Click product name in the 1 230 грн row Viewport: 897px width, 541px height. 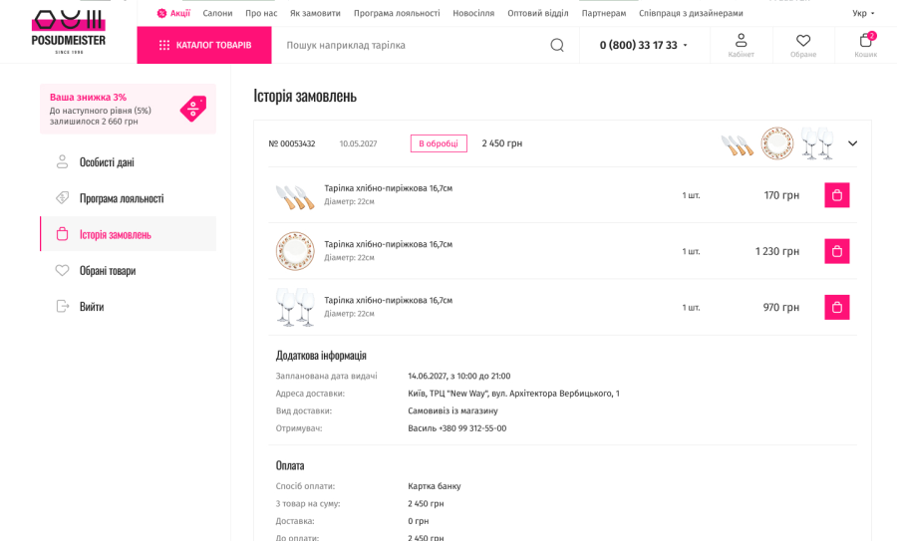[389, 244]
